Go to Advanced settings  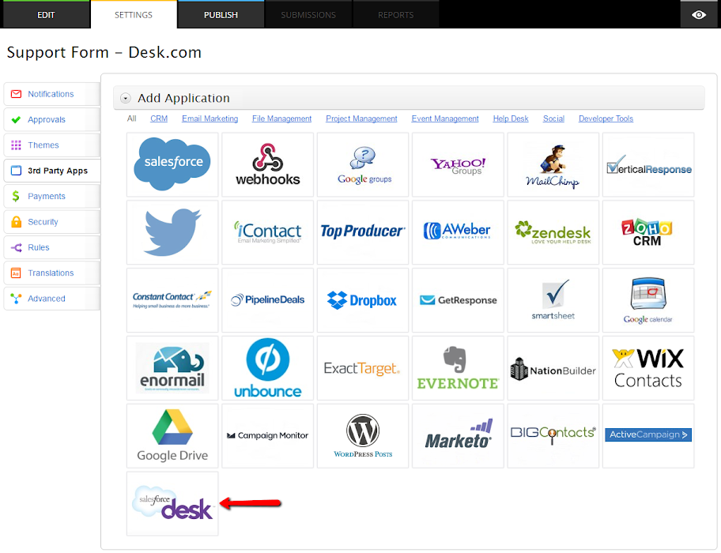pos(52,299)
